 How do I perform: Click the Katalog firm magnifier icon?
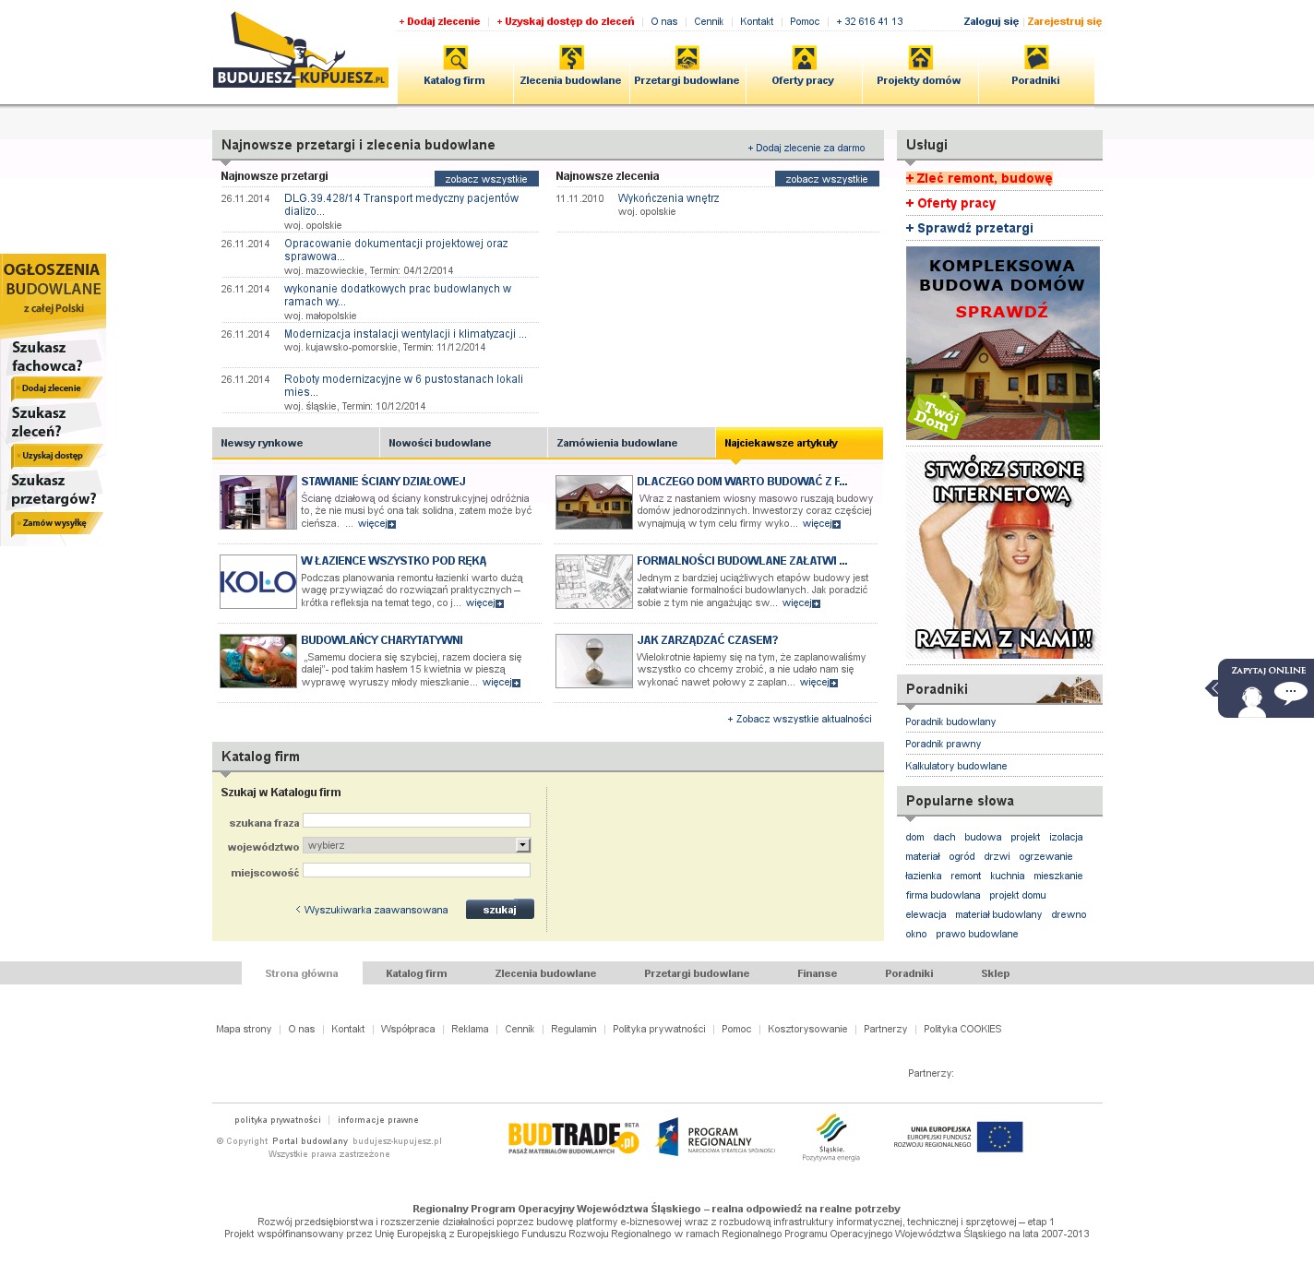coord(455,58)
